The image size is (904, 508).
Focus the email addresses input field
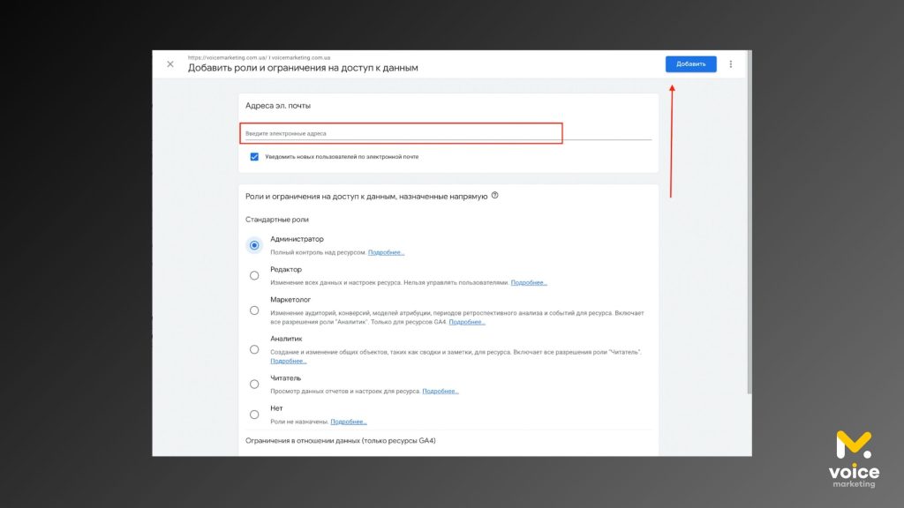click(x=401, y=133)
